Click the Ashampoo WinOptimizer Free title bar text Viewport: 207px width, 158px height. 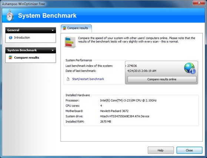(23, 4)
